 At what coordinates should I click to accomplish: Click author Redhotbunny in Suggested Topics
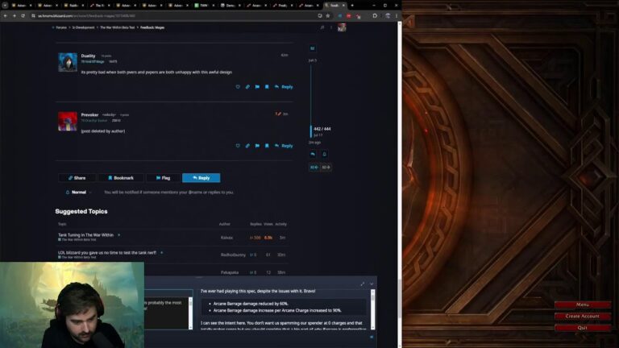pyautogui.click(x=233, y=255)
